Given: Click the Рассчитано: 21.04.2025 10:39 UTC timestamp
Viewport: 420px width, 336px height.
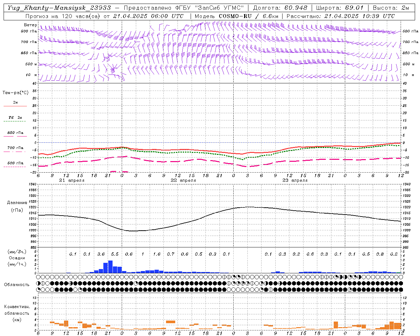Looking at the screenshot, I should (341, 16).
